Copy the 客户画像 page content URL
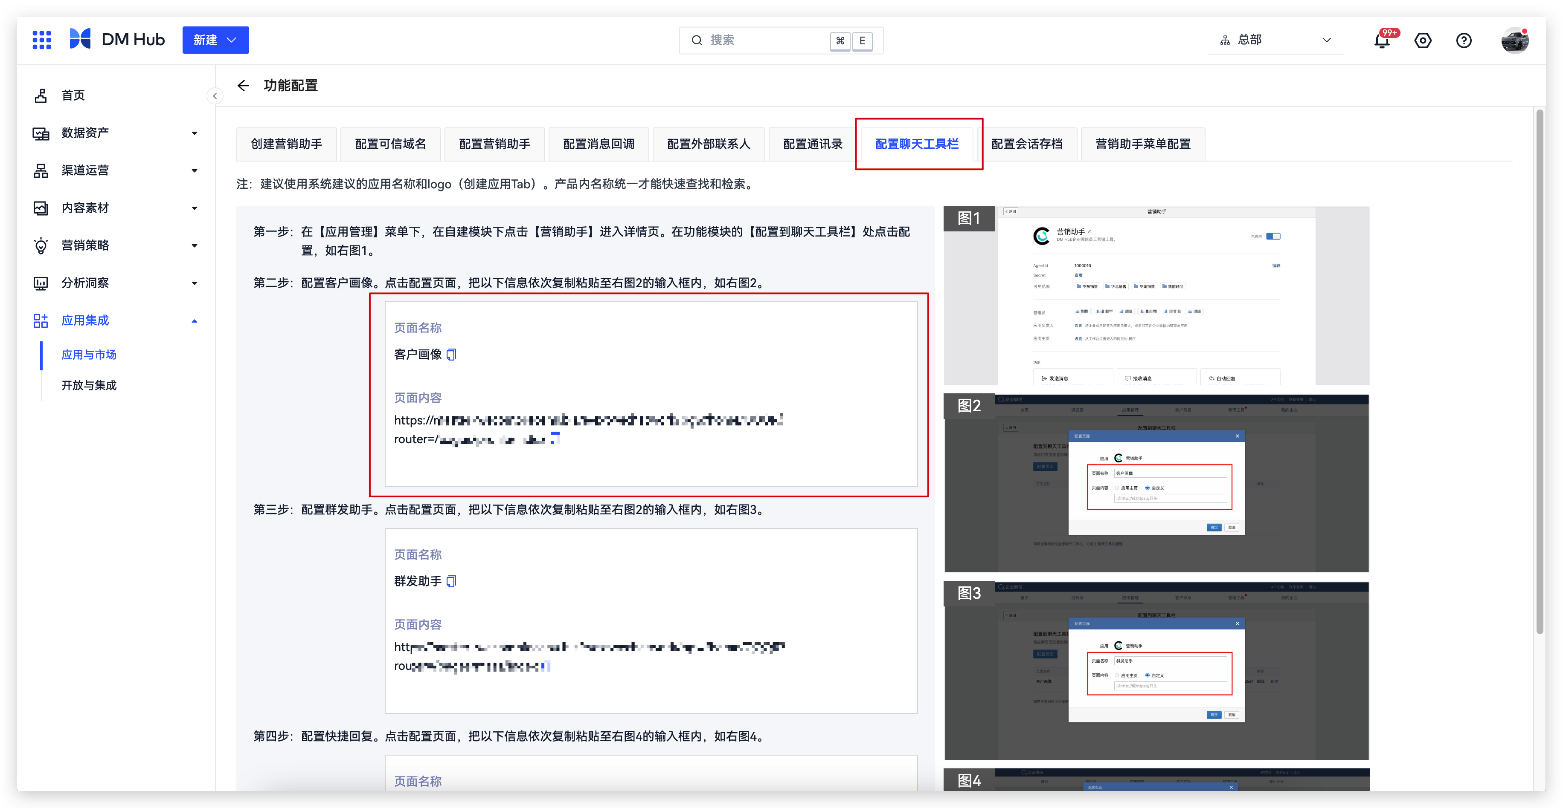This screenshot has height=808, width=1563. tap(555, 438)
